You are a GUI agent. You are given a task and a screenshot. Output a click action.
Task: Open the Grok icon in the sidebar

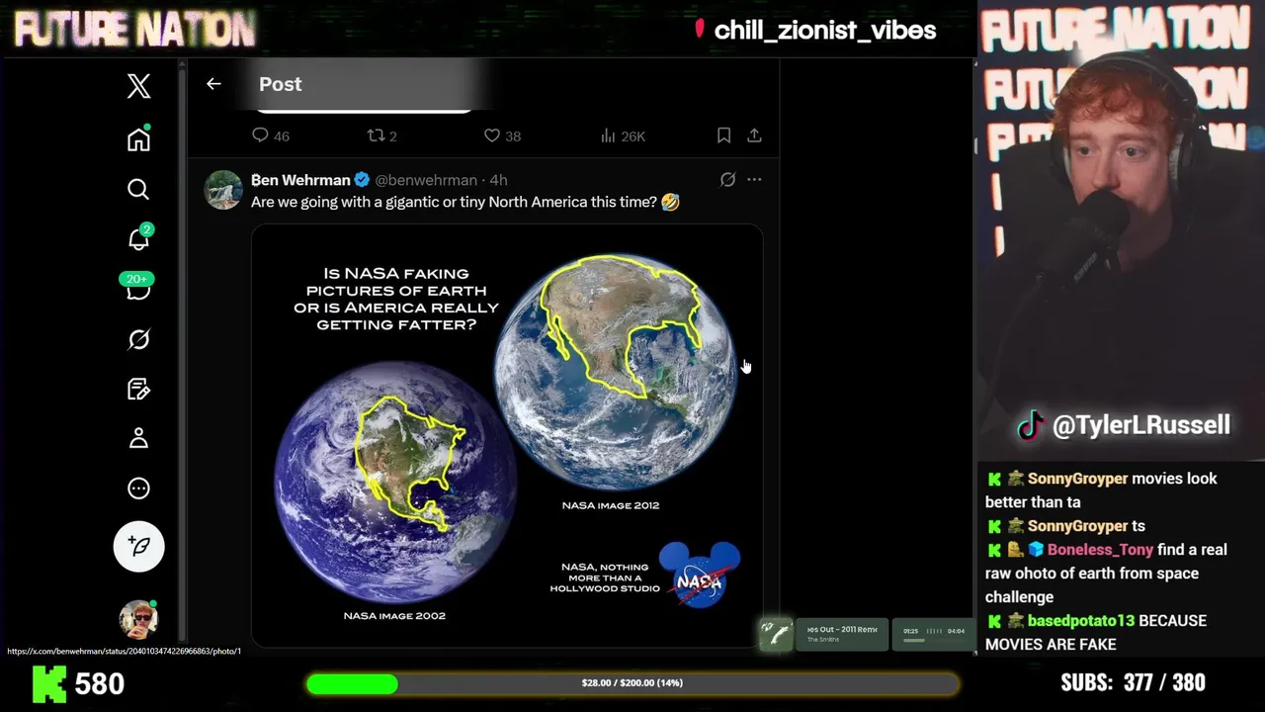point(138,339)
